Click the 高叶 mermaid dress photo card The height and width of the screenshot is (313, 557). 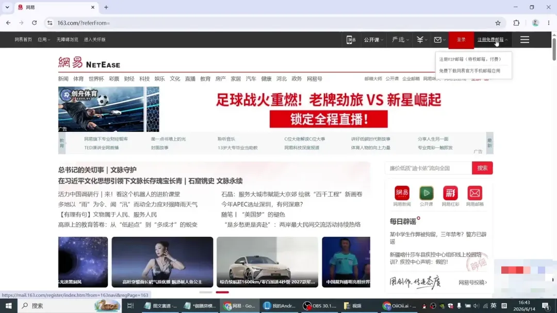coord(162,262)
